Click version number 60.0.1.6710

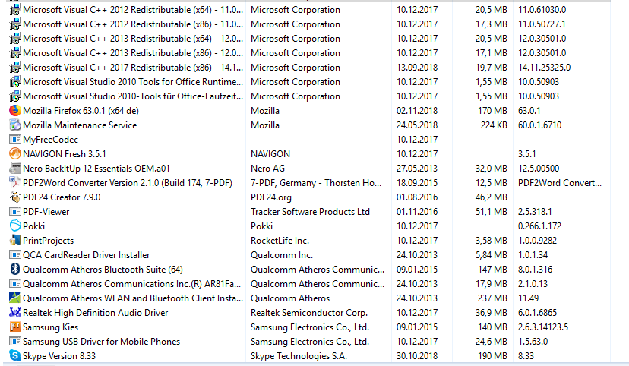pyautogui.click(x=539, y=125)
